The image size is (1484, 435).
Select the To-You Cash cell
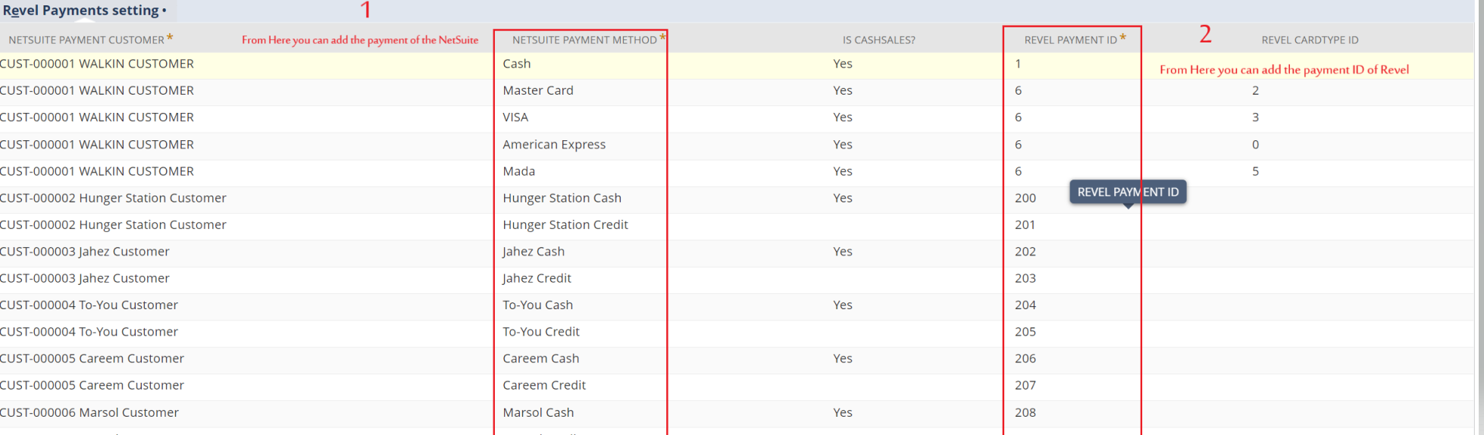click(538, 305)
